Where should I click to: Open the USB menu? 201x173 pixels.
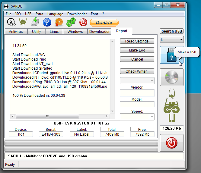[x=28, y=14]
